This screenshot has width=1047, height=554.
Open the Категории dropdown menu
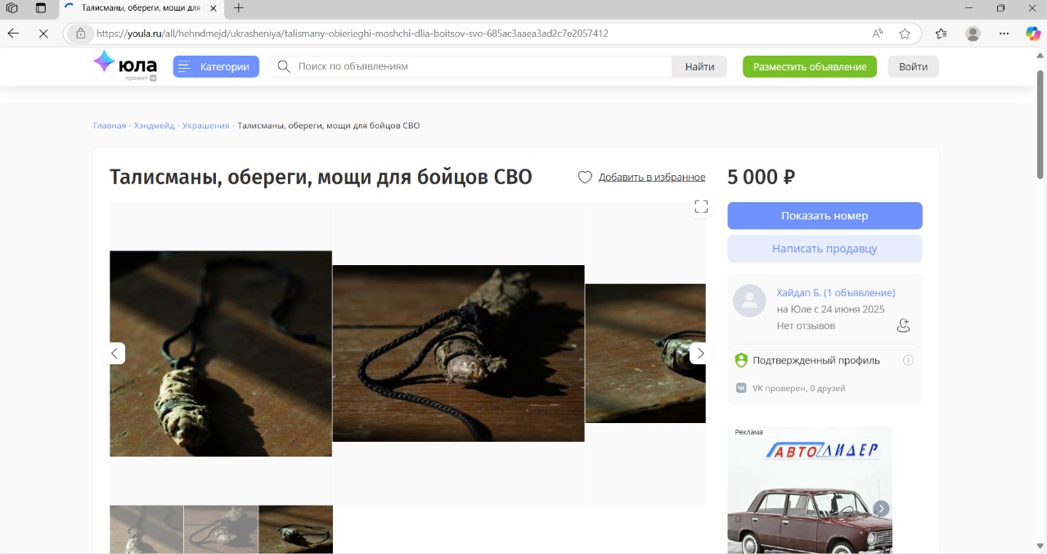click(216, 67)
